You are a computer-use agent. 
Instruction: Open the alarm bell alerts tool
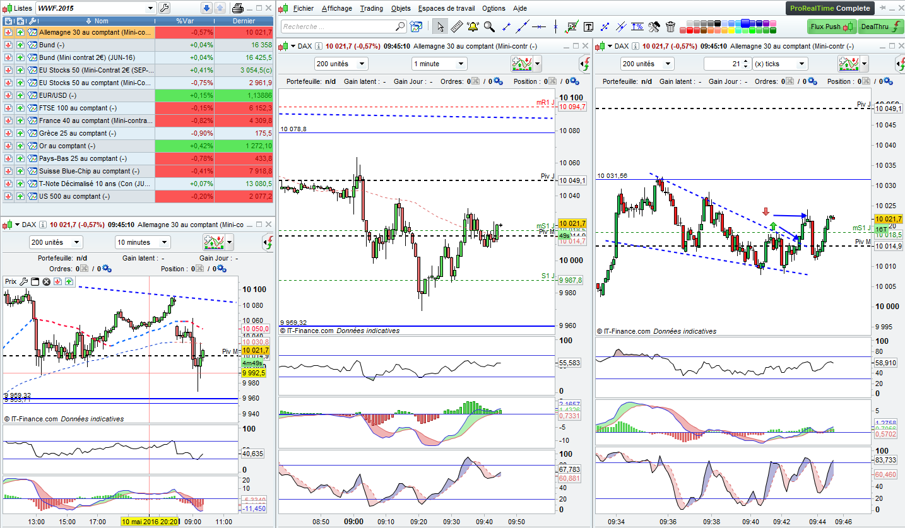[473, 26]
